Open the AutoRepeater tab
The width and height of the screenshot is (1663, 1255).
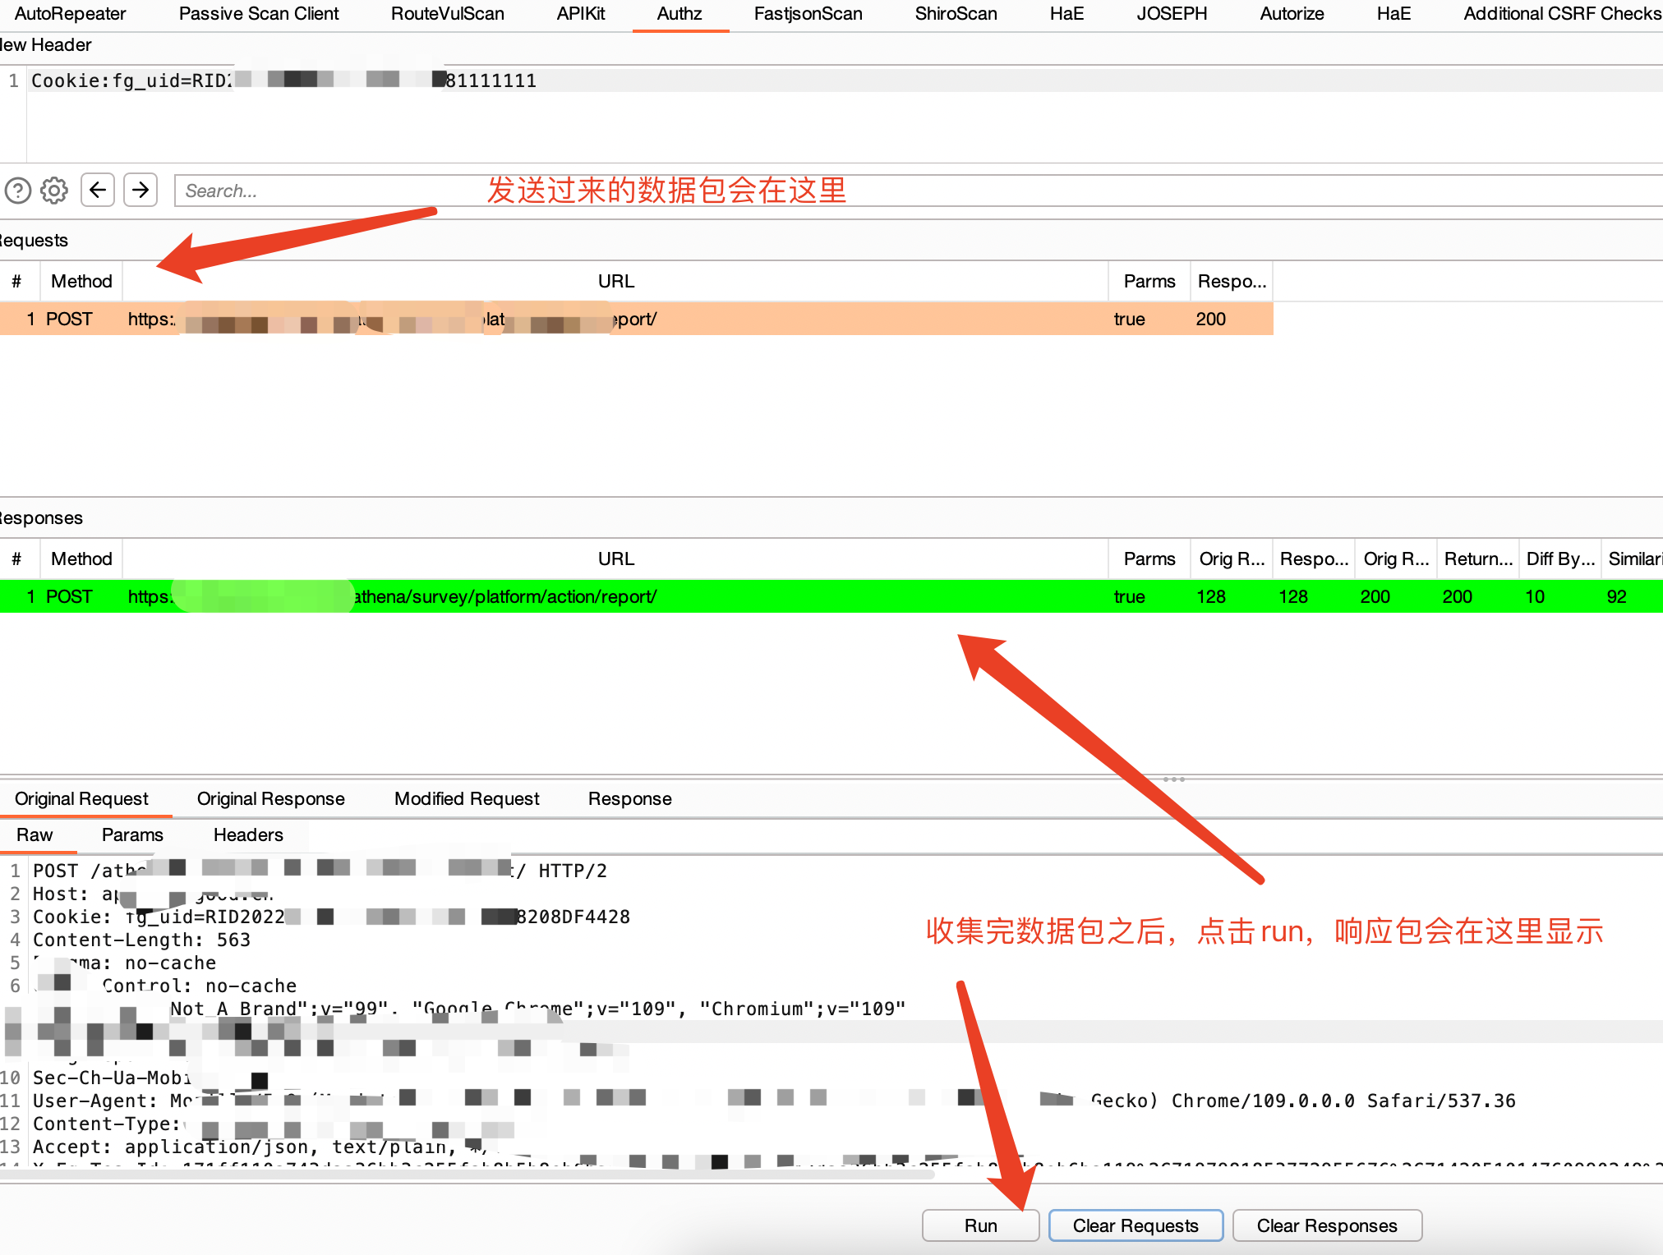pos(69,13)
